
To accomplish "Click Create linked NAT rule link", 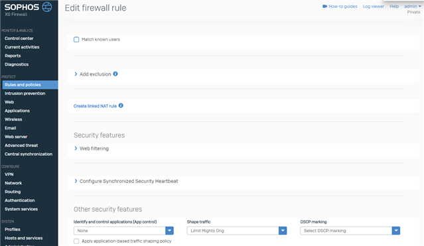I will click(95, 106).
